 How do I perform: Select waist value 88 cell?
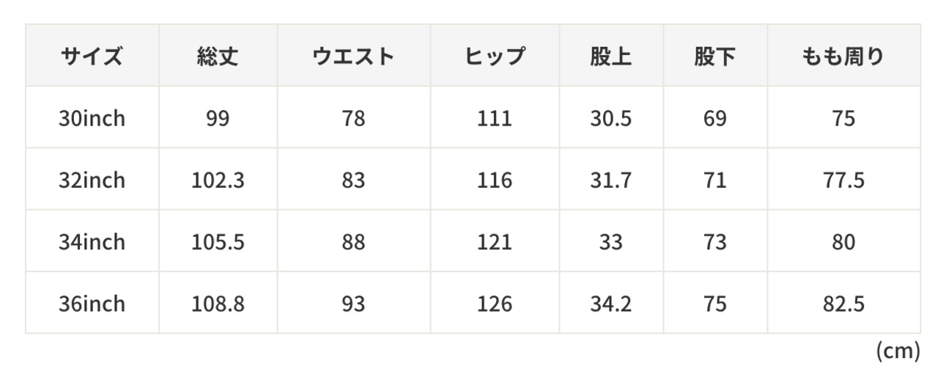coord(353,241)
